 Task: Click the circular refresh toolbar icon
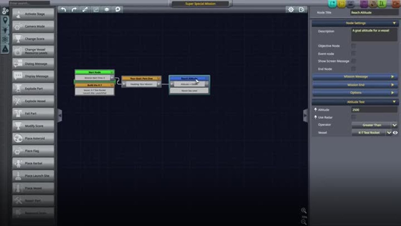click(118, 9)
